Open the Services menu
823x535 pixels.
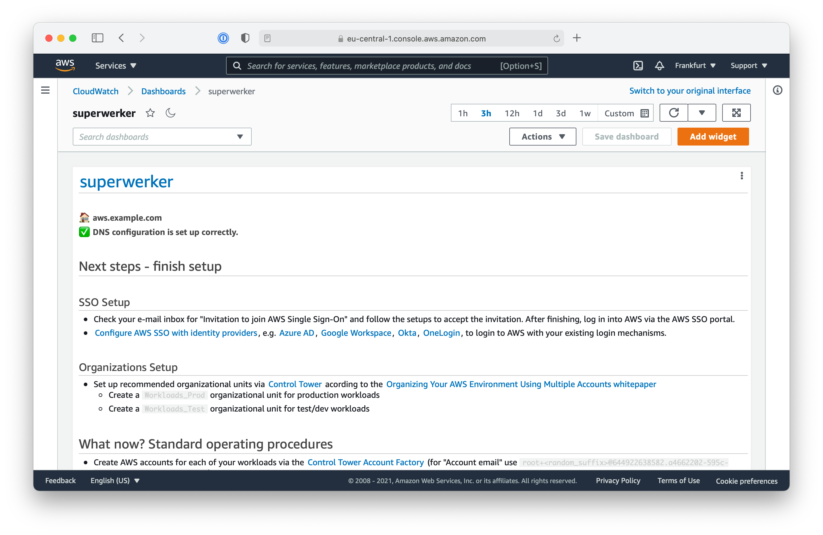(116, 65)
